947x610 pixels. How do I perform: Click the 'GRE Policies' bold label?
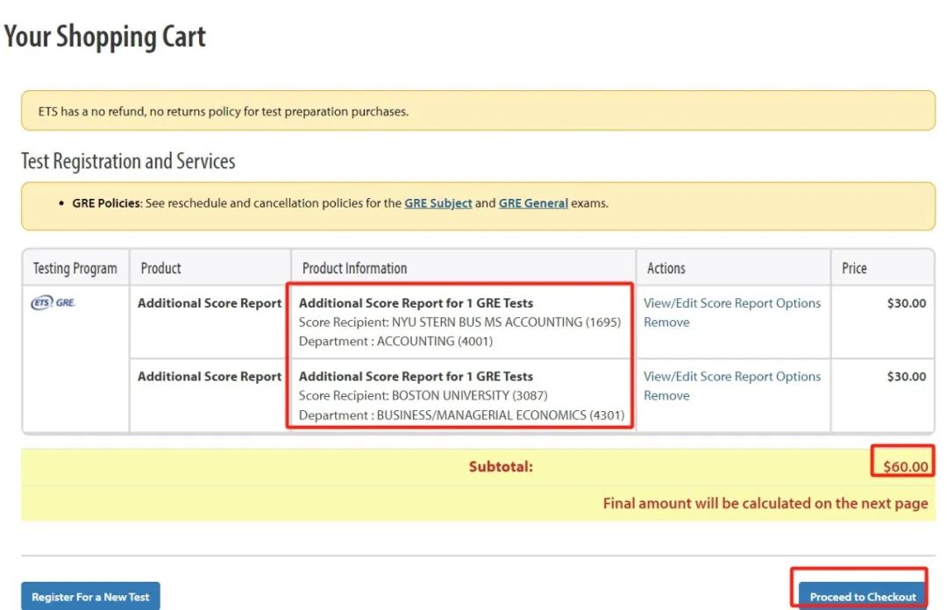tap(106, 203)
